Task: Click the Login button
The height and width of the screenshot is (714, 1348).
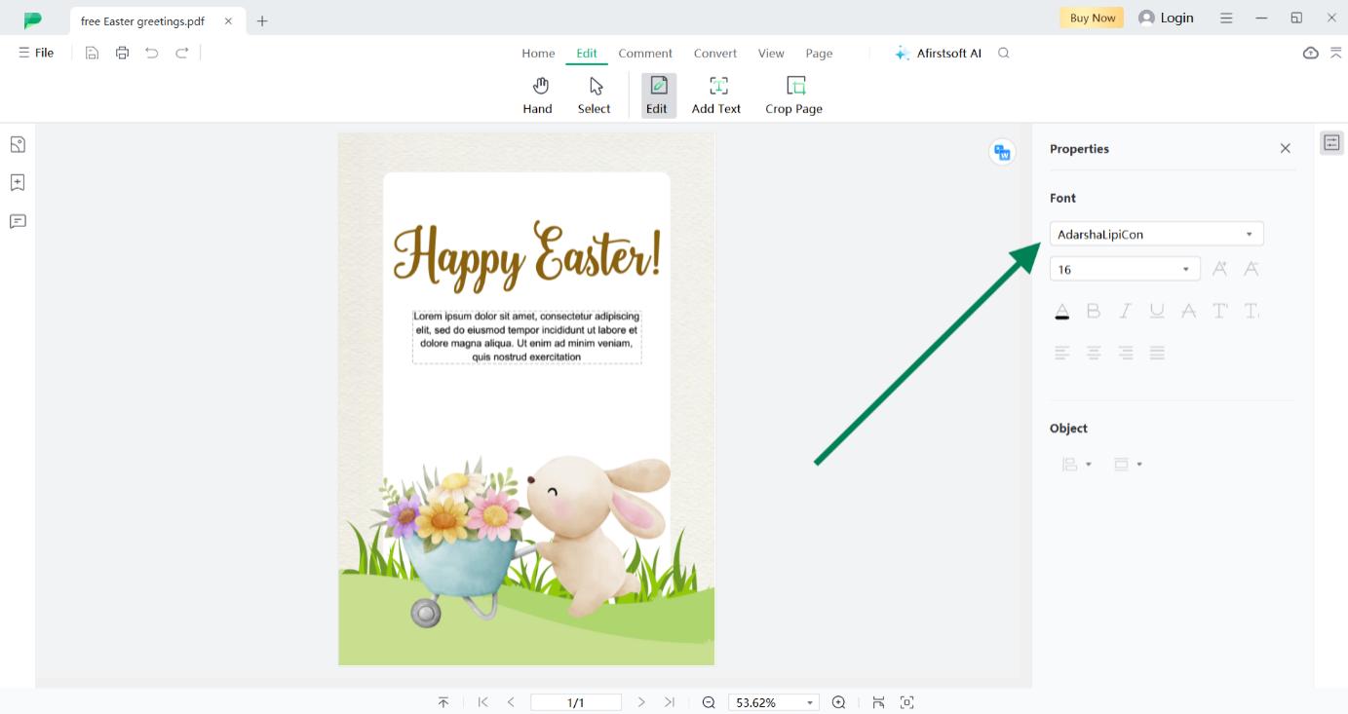Action: click(x=1166, y=18)
